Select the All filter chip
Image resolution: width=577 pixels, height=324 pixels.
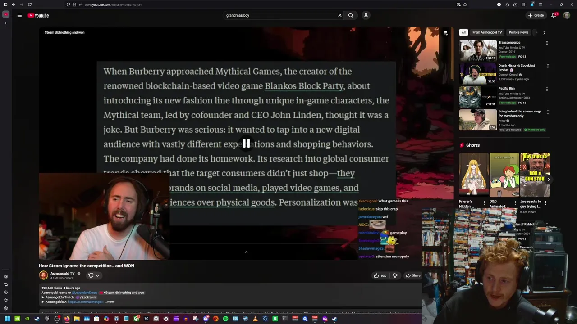tap(463, 32)
